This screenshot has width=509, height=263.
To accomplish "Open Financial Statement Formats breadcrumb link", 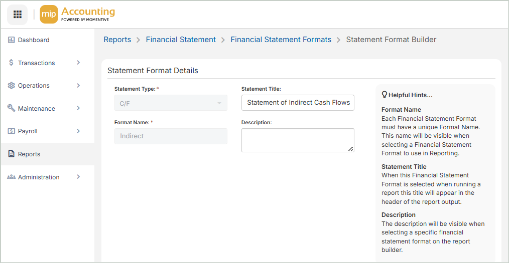I will click(281, 40).
